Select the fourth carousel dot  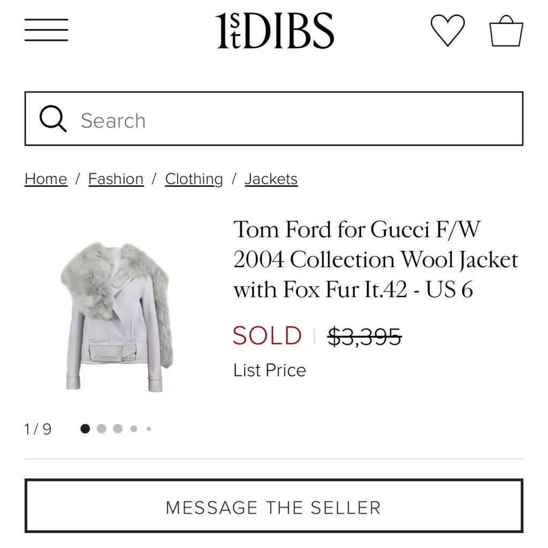click(133, 429)
